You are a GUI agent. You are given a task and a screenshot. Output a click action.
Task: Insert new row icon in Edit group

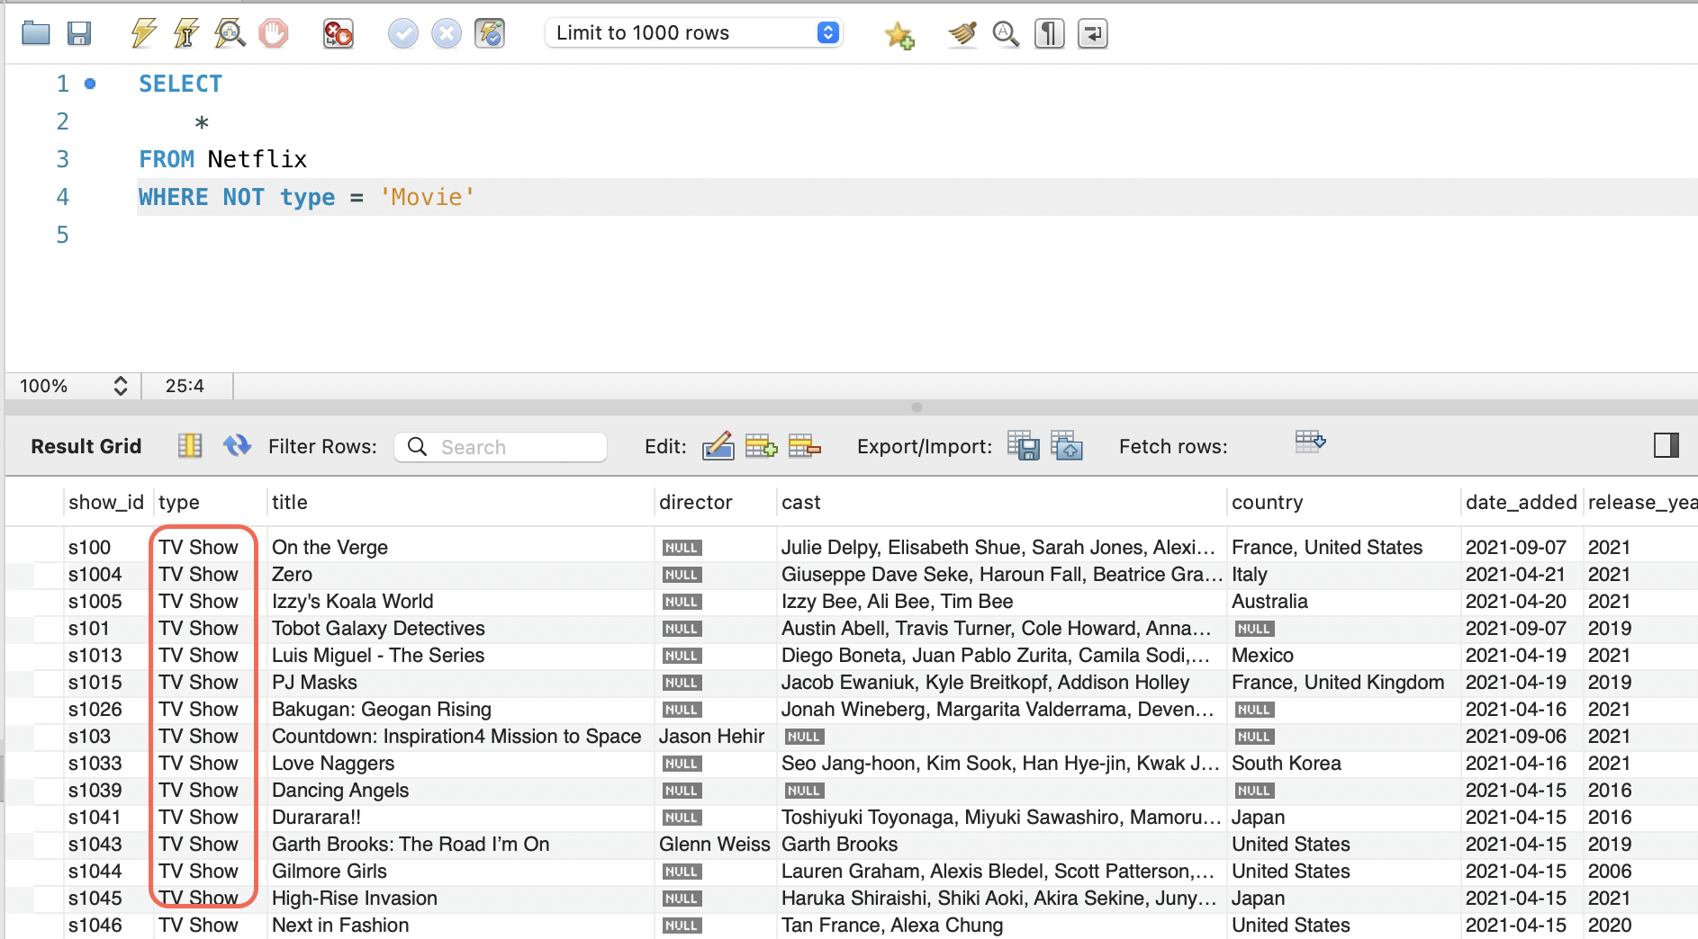[761, 445]
